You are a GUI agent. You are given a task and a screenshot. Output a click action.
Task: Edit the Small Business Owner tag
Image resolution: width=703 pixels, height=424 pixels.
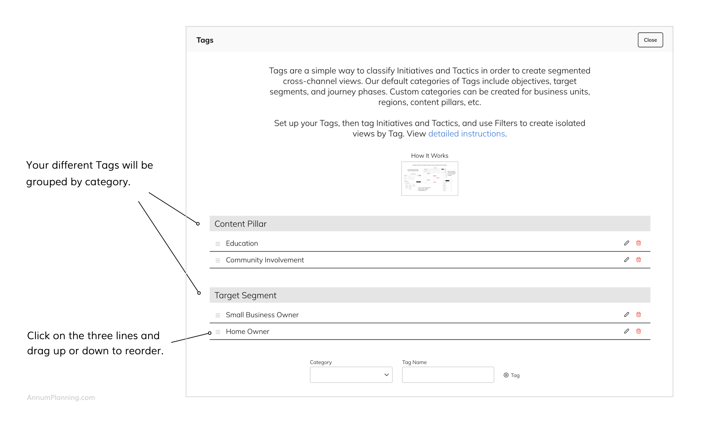point(626,314)
